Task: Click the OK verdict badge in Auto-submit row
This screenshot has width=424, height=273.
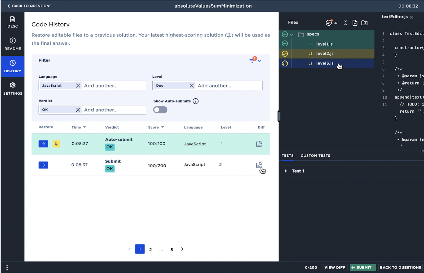Action: coord(110,147)
